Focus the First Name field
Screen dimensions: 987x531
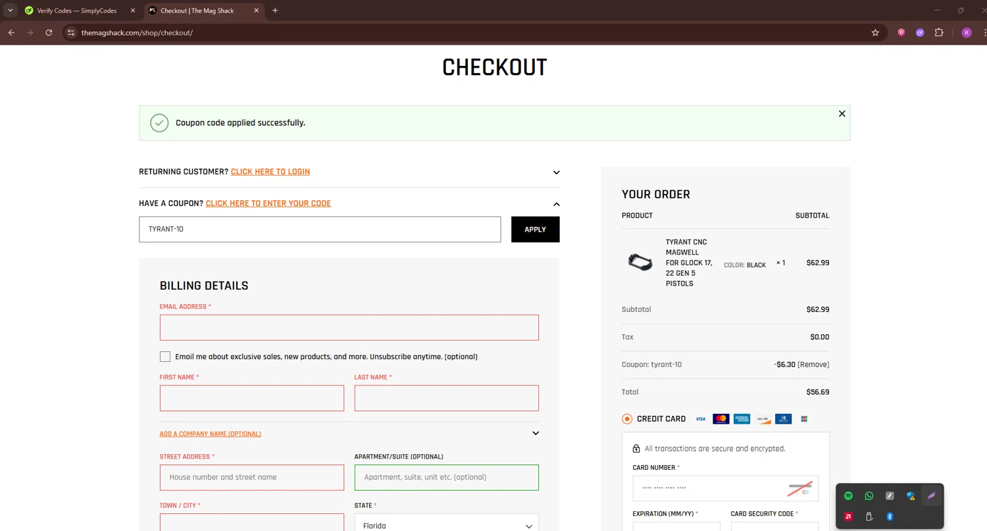pos(252,398)
